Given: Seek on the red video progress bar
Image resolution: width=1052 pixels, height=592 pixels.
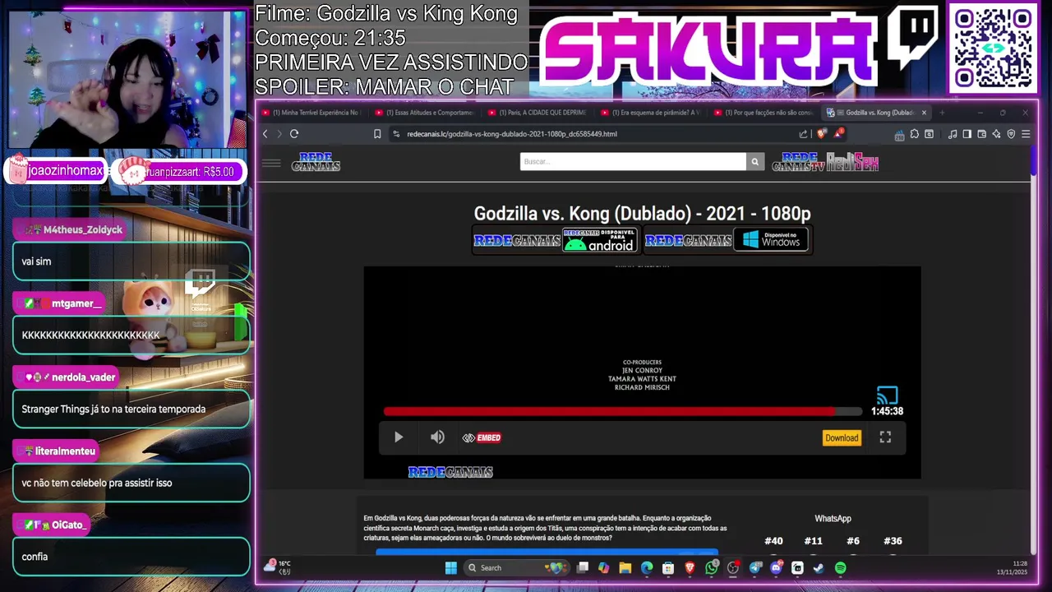Looking at the screenshot, I should pyautogui.click(x=623, y=411).
